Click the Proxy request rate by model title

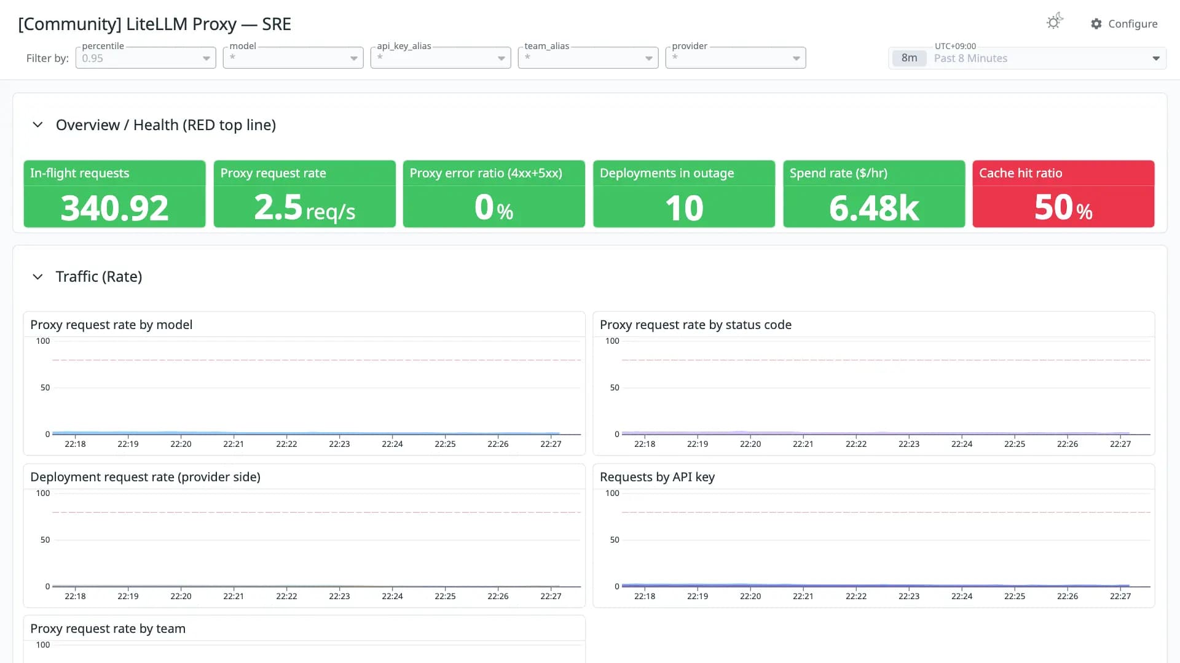(111, 325)
